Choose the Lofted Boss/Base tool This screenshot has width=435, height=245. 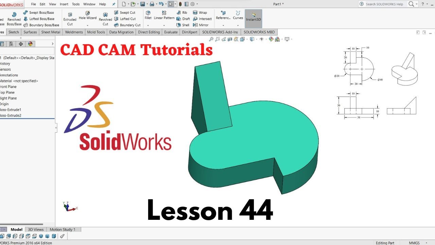[39, 19]
